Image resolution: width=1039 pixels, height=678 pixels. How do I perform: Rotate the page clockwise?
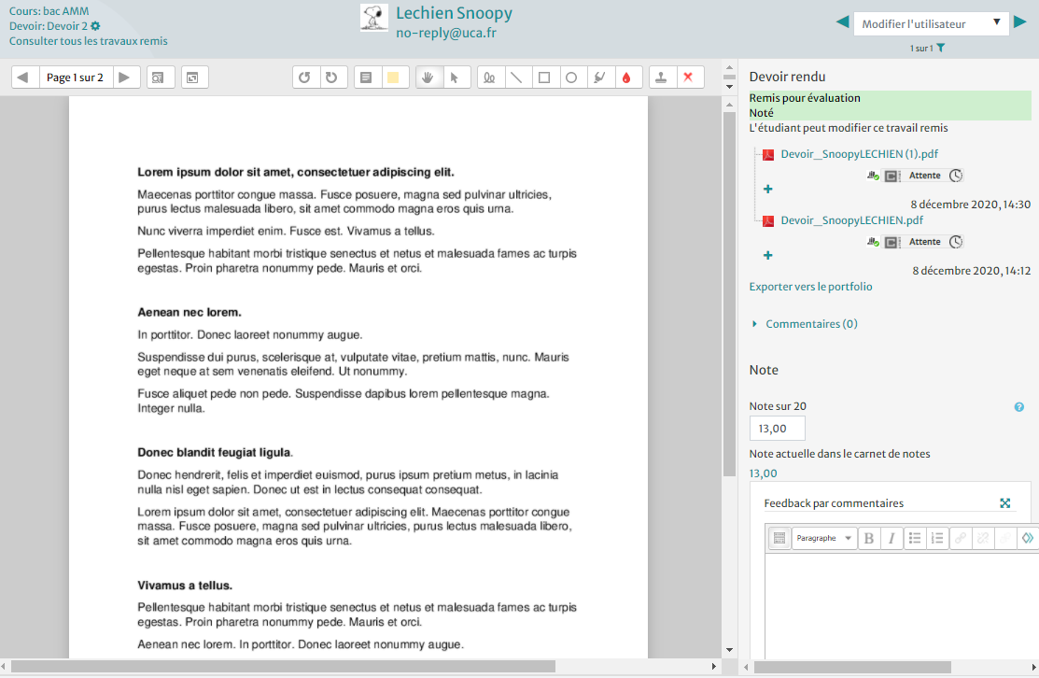coord(330,78)
